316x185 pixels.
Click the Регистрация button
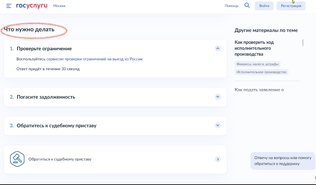coord(291,6)
